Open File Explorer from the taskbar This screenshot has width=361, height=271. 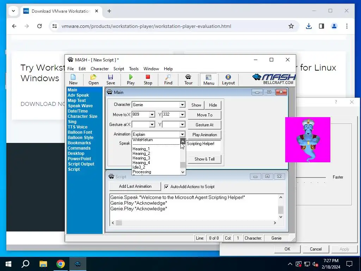(x=43, y=264)
